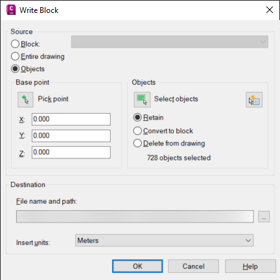
Task: Click the Y base point field
Action: click(71, 136)
